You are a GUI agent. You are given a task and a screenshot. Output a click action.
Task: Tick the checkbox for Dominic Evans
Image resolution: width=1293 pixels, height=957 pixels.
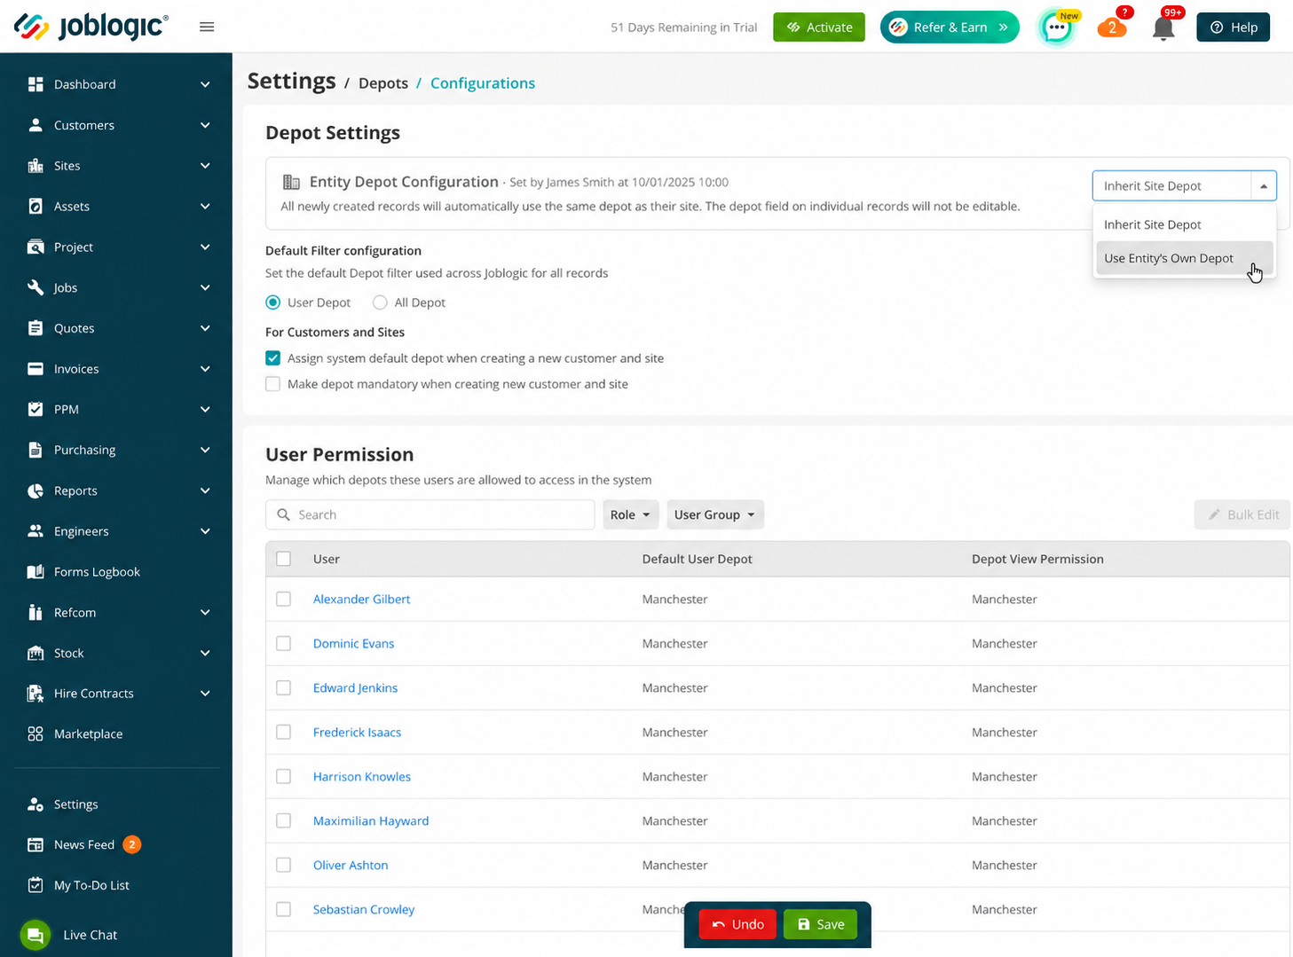[x=284, y=644]
